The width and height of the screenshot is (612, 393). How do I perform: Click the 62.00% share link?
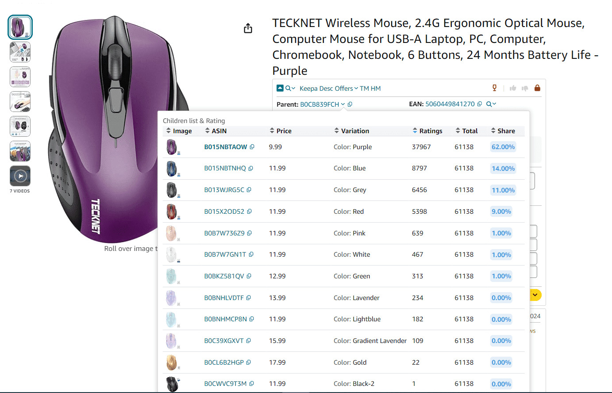tap(503, 146)
